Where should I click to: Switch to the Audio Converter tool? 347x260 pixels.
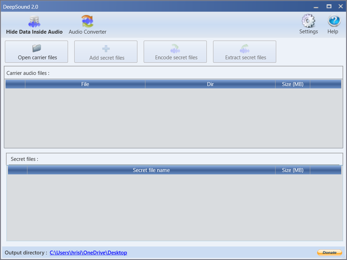(x=87, y=25)
